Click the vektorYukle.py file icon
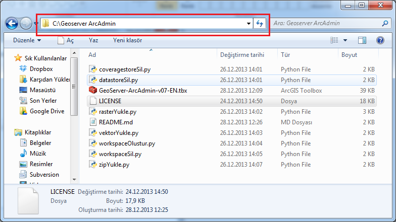The width and height of the screenshot is (396, 222). 93,133
